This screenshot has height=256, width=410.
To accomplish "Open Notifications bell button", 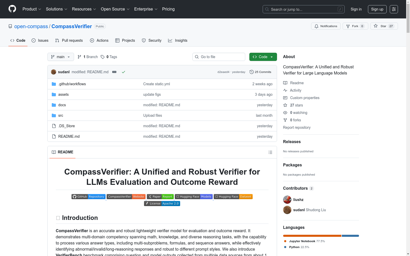I will (326, 26).
